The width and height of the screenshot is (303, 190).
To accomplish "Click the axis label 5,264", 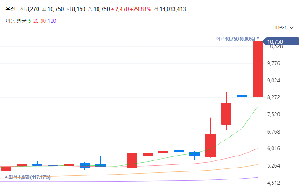I will click(273, 166).
